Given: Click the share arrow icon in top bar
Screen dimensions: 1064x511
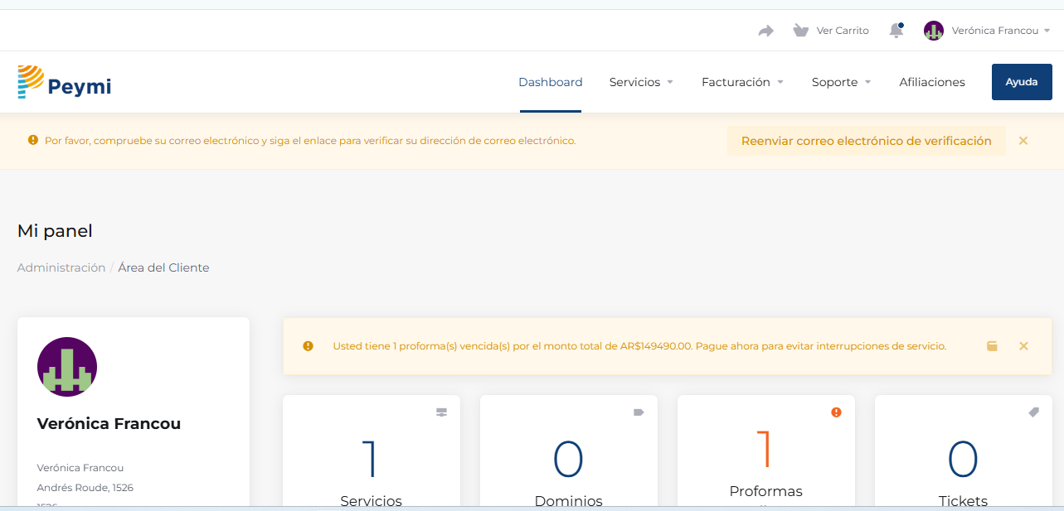Looking at the screenshot, I should (765, 31).
